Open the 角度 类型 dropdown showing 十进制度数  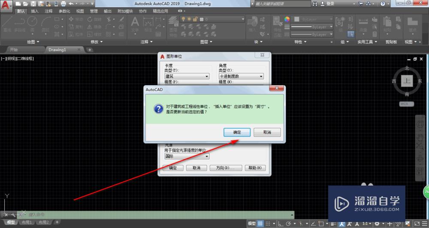point(241,76)
